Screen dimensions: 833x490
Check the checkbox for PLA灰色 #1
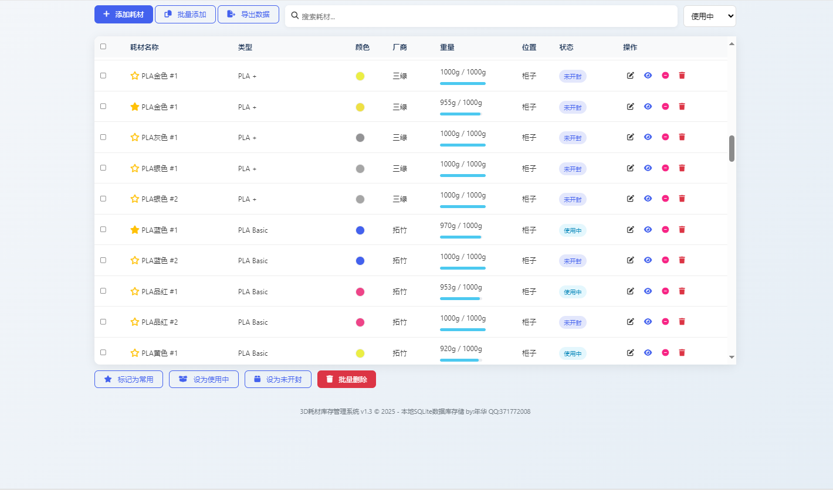pyautogui.click(x=103, y=137)
